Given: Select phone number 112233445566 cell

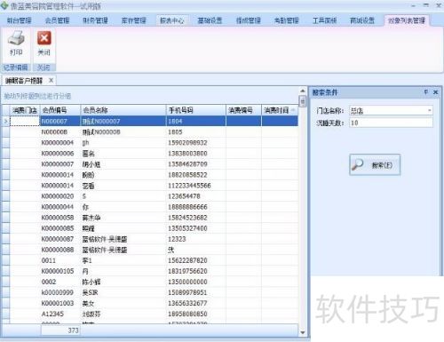Looking at the screenshot, I should click(x=196, y=186).
